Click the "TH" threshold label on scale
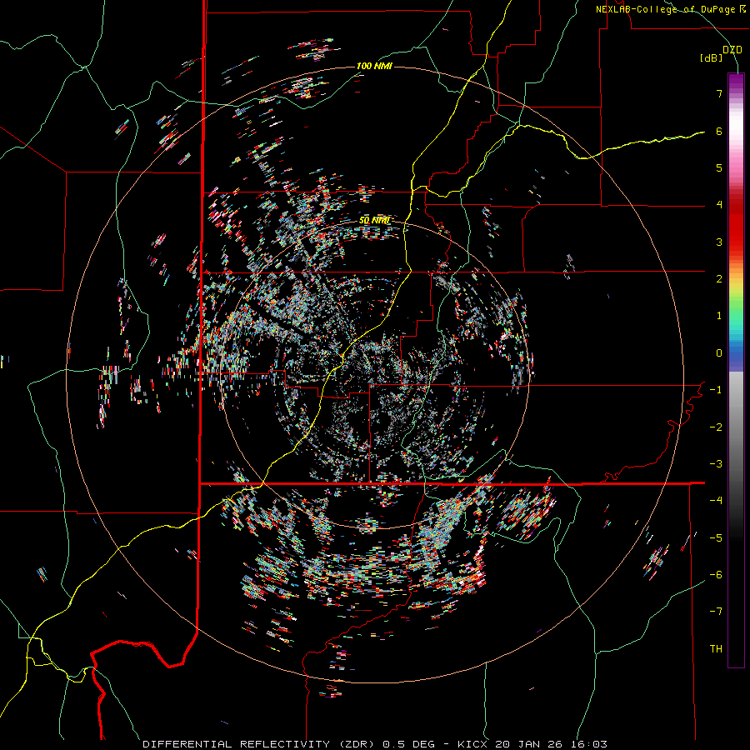Image resolution: width=750 pixels, height=750 pixels. coord(716,649)
